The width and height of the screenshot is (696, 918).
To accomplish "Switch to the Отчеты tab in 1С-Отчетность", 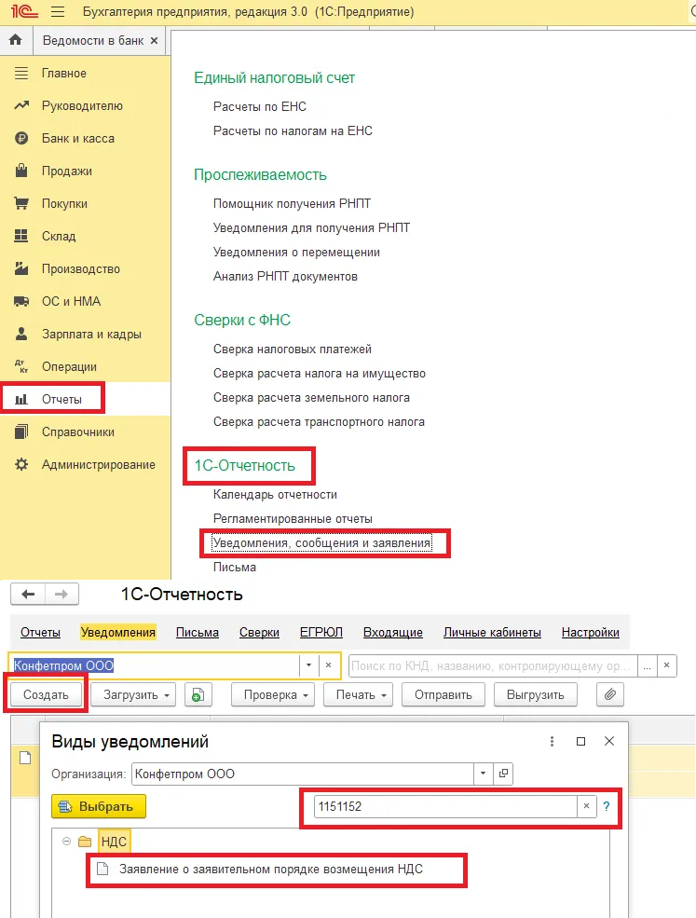I will click(40, 632).
